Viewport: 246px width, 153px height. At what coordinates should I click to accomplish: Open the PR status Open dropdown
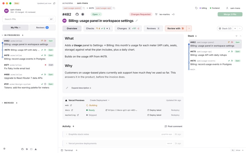[96, 14]
